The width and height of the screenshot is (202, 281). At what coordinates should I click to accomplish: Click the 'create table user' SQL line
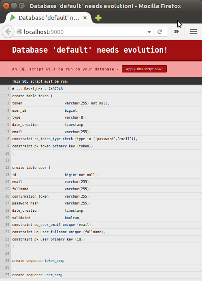point(31,168)
